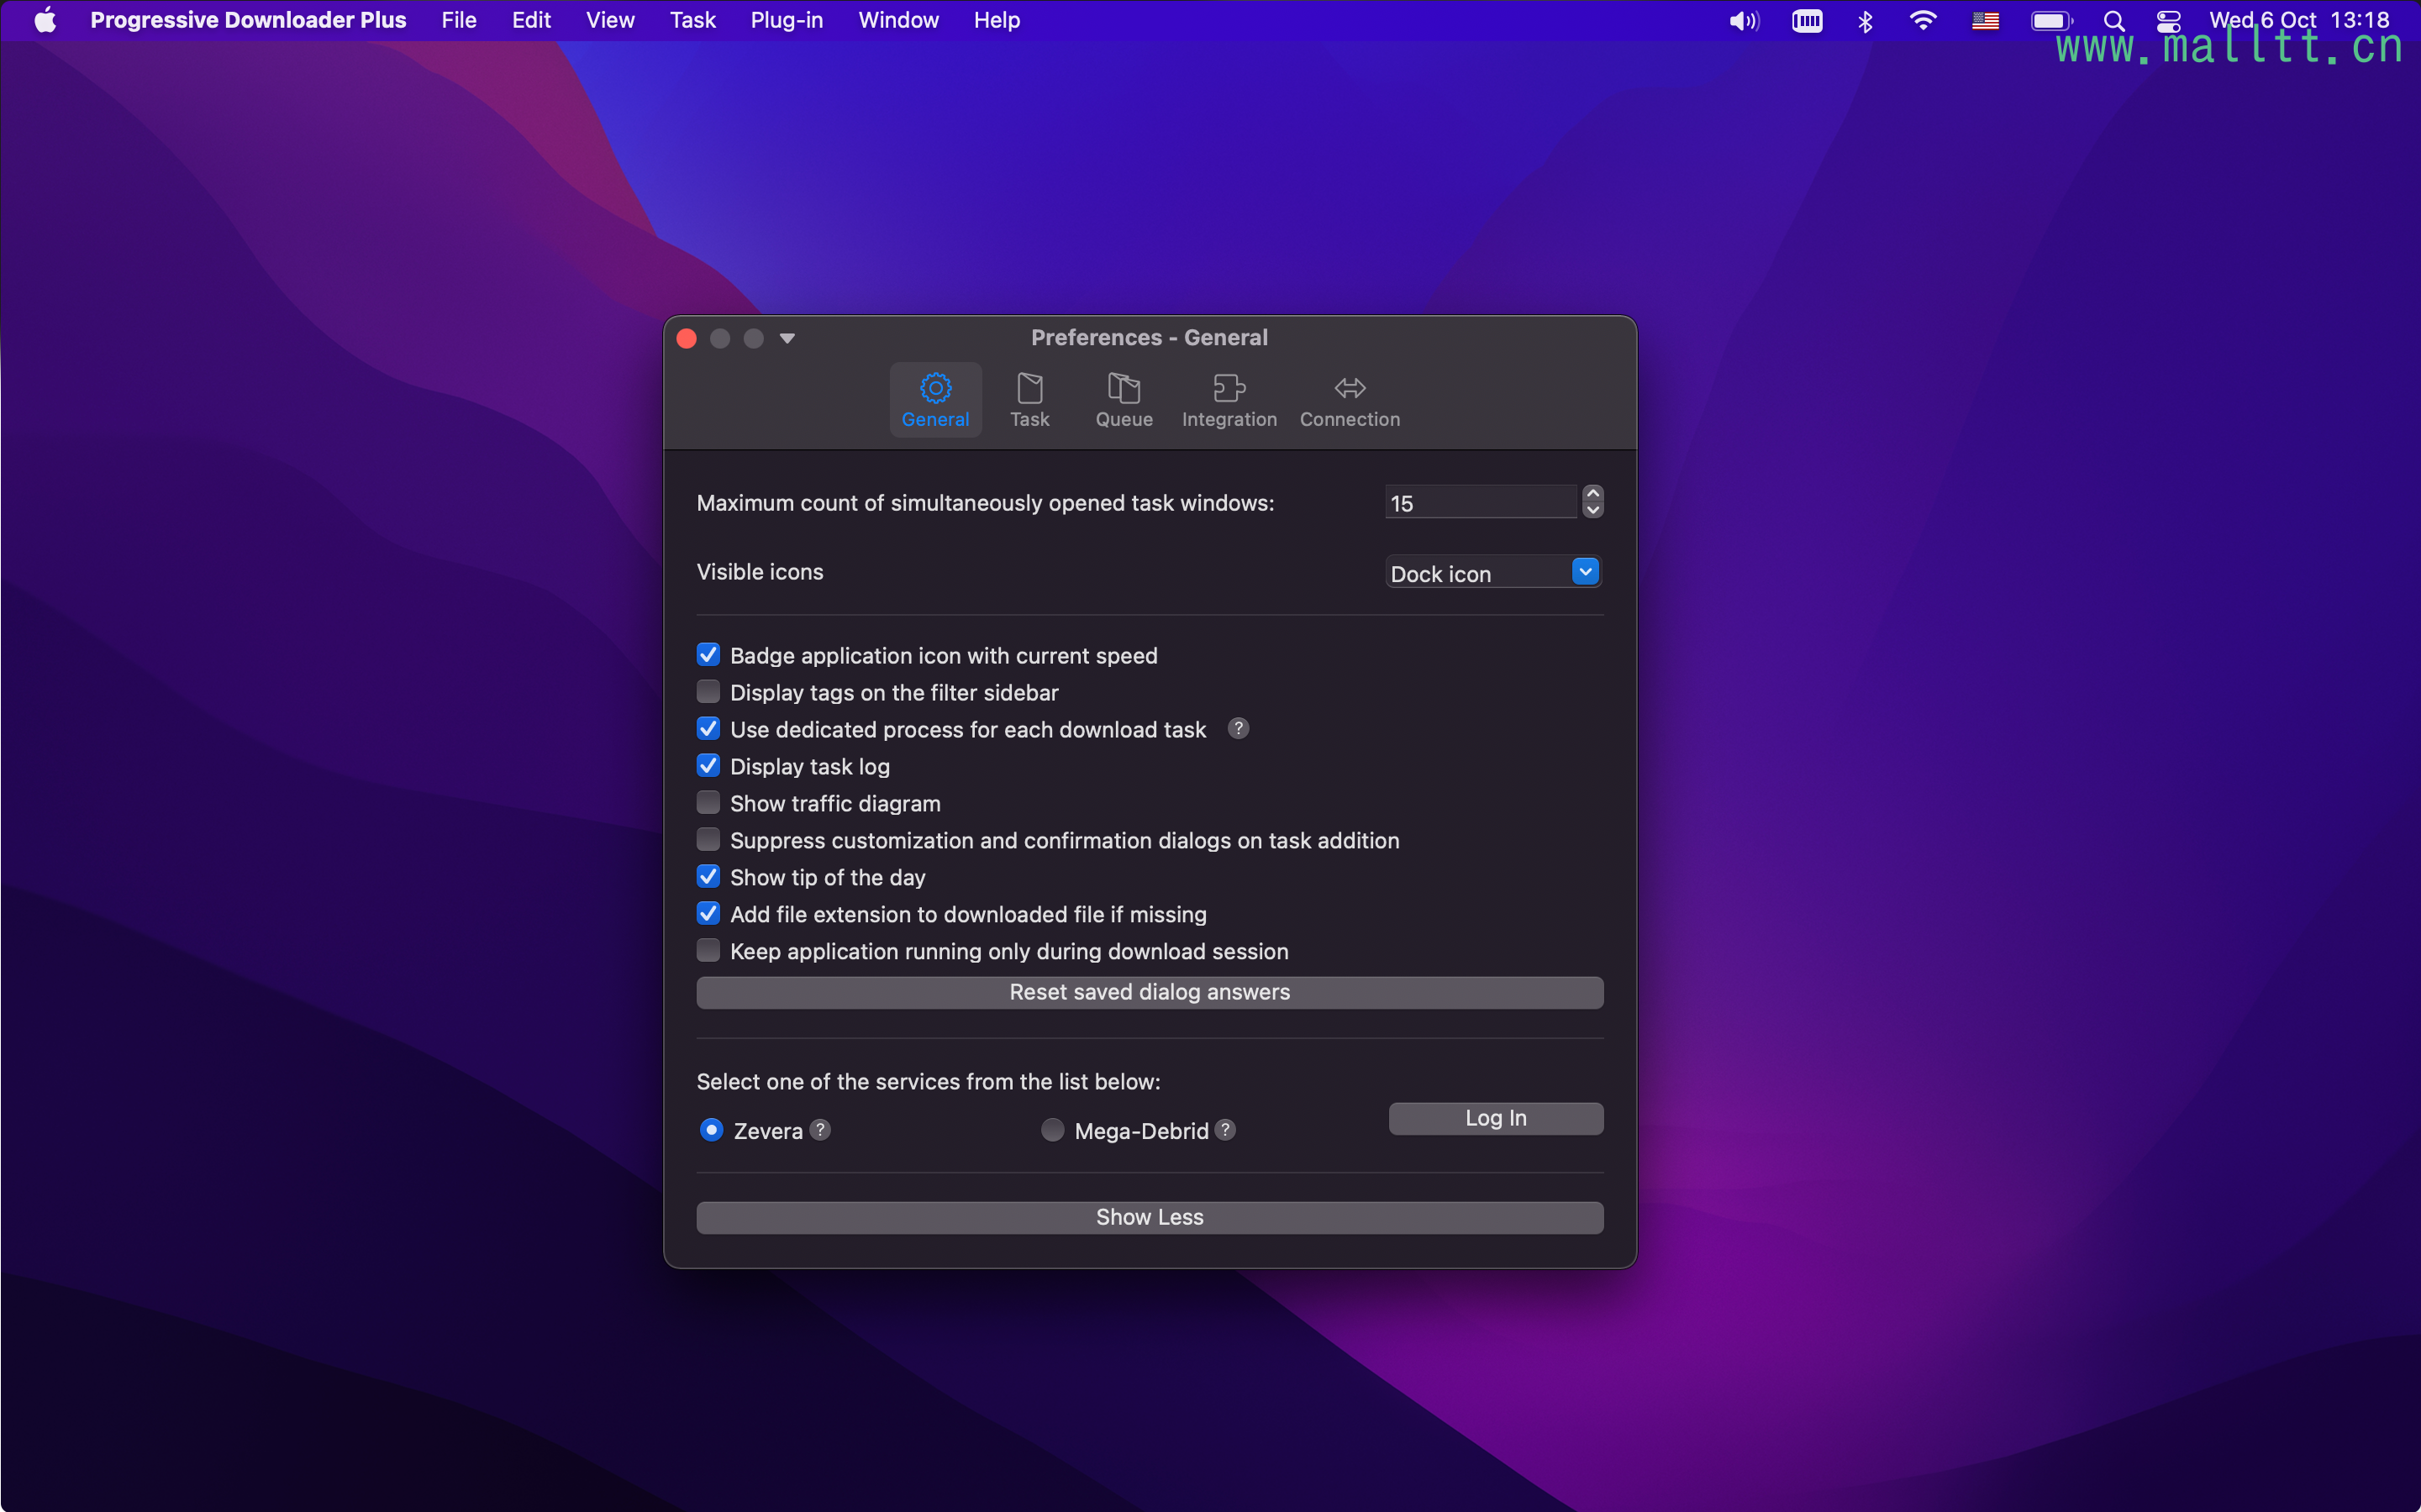Viewport: 2421px width, 1512px height.
Task: Open the View menu
Action: click(610, 20)
